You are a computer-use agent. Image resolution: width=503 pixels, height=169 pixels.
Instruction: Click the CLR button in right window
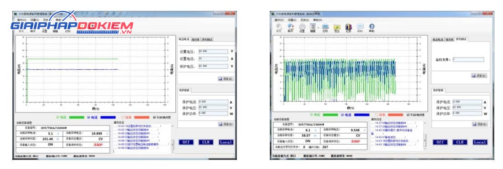pos(460,142)
